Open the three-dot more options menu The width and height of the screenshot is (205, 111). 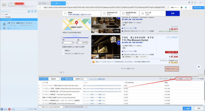tap(190, 7)
